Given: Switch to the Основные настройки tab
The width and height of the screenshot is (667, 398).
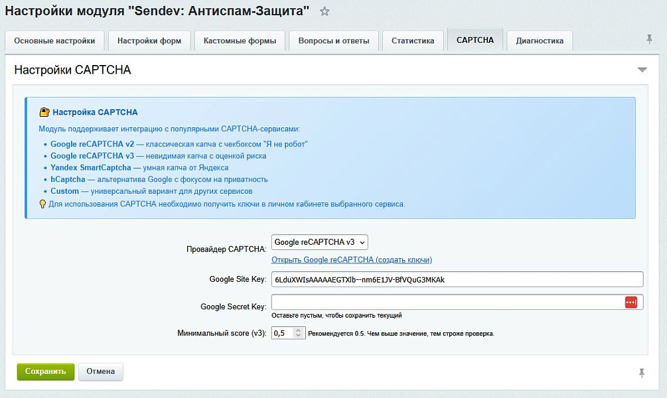Looking at the screenshot, I should pyautogui.click(x=54, y=40).
